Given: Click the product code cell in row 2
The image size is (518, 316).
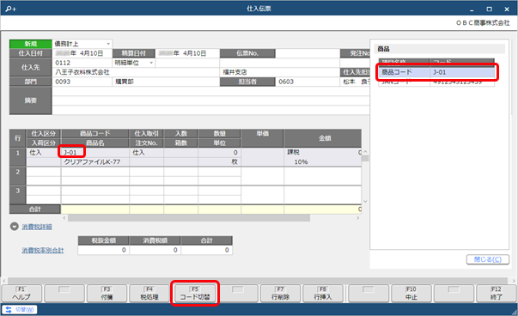Looking at the screenshot, I should tap(95, 172).
